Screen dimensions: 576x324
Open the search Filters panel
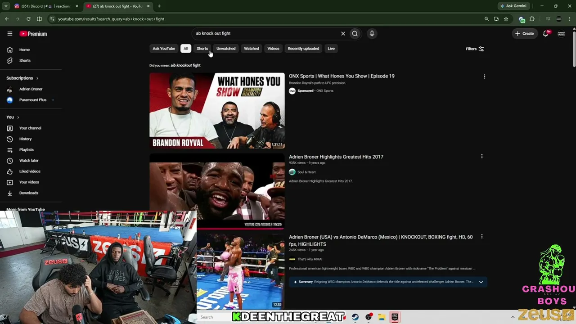(x=475, y=49)
